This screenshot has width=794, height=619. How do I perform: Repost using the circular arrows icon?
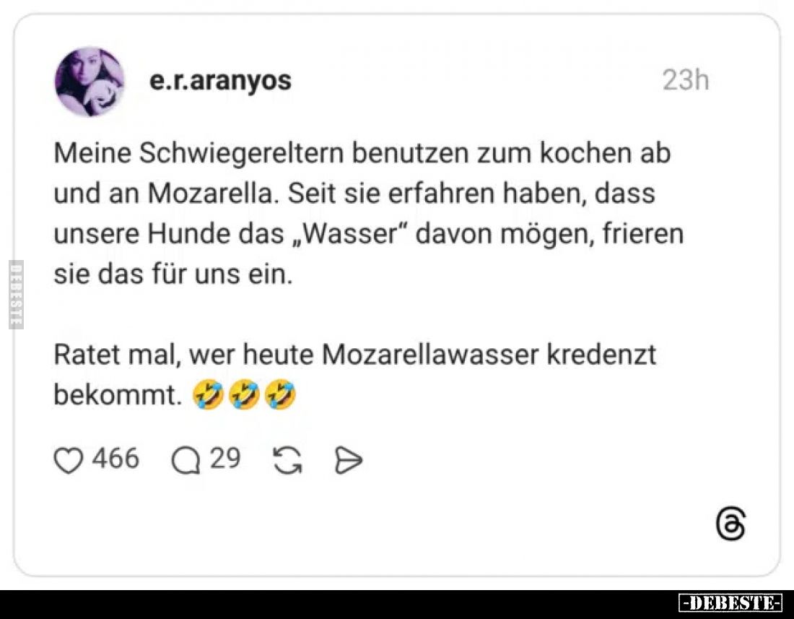click(287, 460)
